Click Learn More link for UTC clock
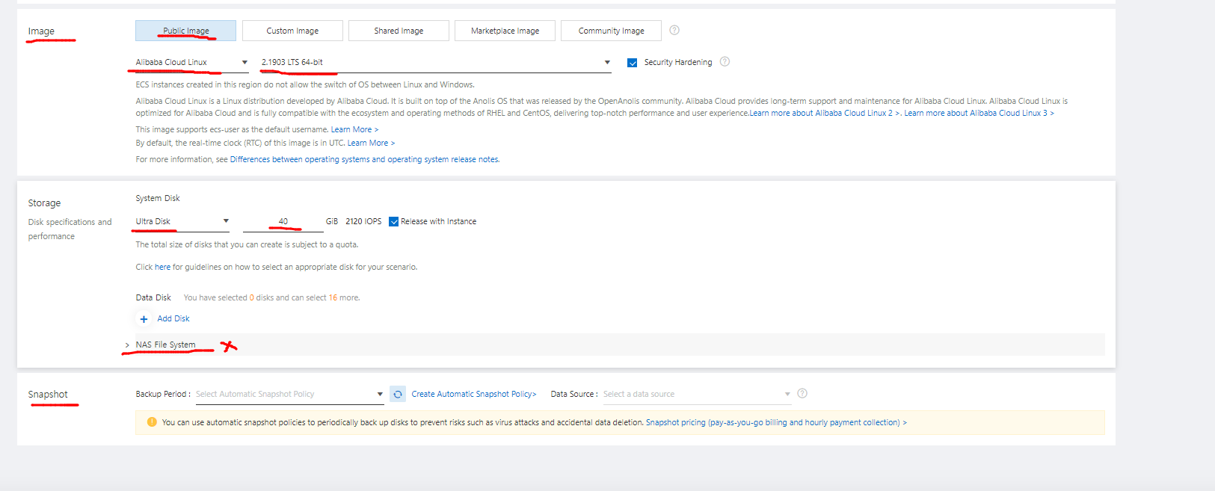 (x=371, y=143)
